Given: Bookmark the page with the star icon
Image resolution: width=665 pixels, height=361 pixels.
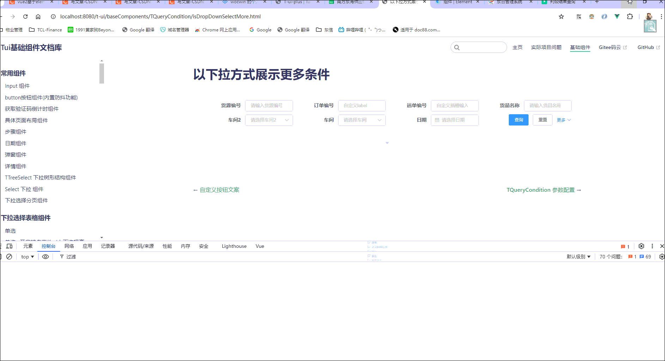Looking at the screenshot, I should click(x=561, y=17).
